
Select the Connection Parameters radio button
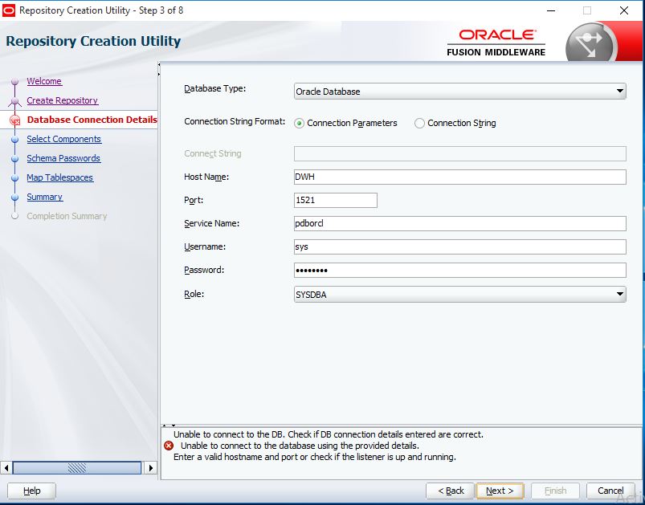pos(300,124)
